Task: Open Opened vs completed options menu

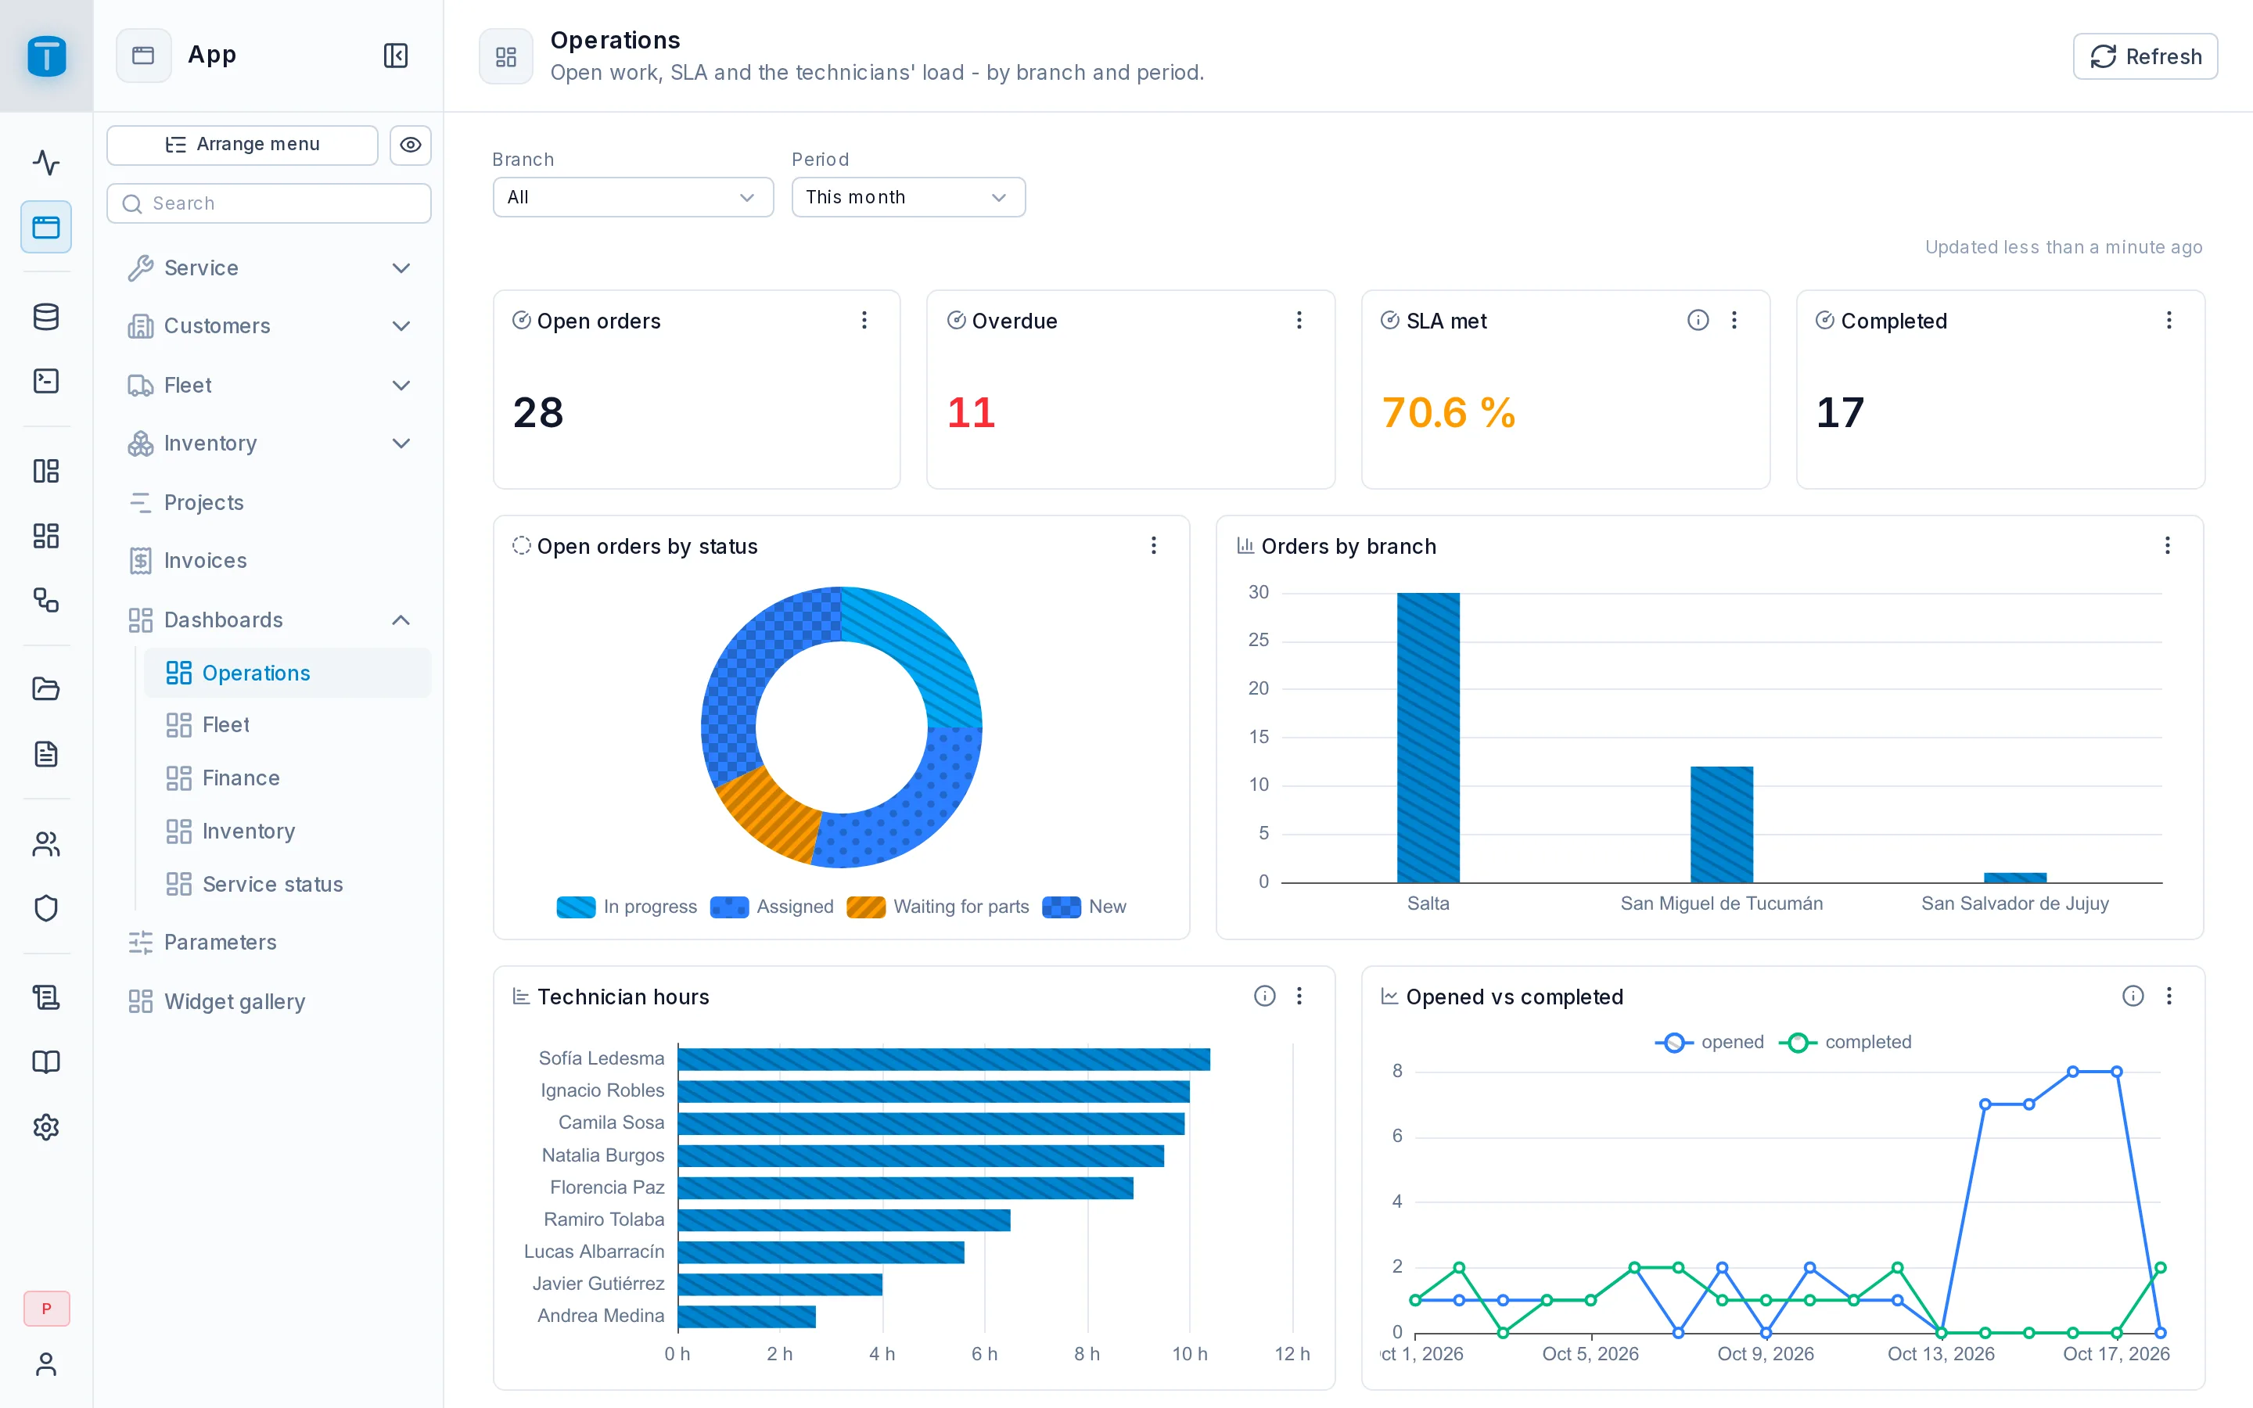Action: 2169,996
